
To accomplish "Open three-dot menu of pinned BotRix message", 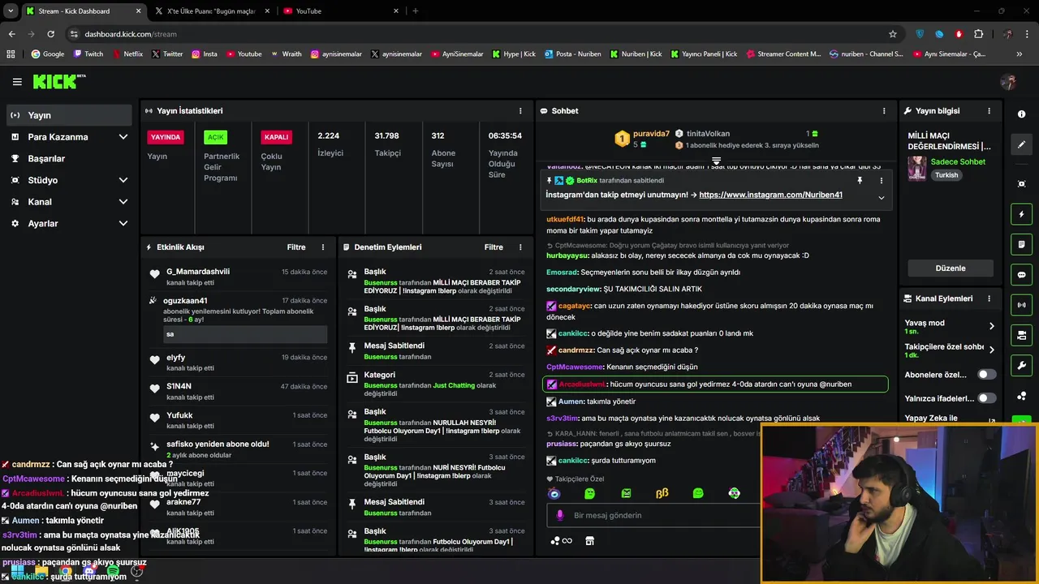I will [x=881, y=180].
